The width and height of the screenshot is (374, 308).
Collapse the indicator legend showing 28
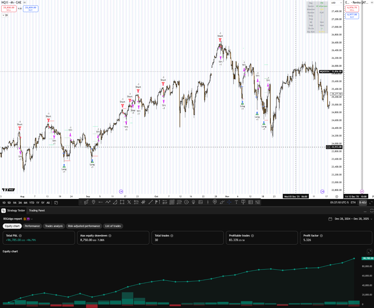point(5,15)
